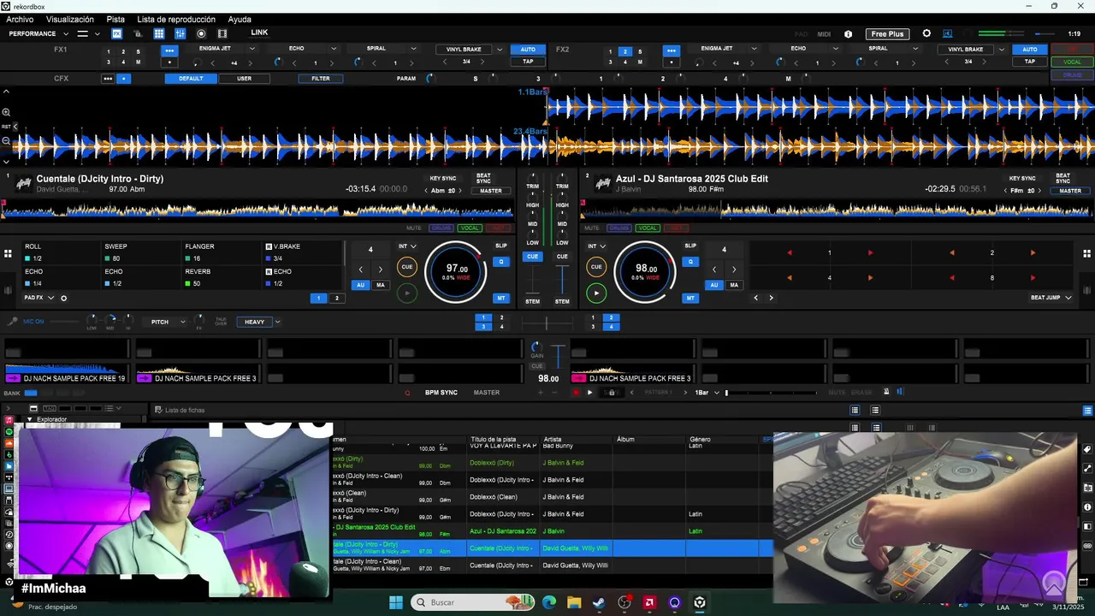Image resolution: width=1095 pixels, height=616 pixels.
Task: Zoom in the waveform with magnifier plus
Action: 6,112
